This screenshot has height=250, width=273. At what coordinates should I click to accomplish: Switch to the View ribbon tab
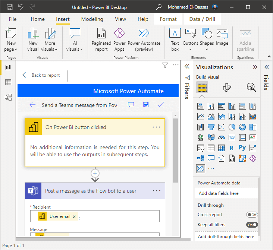point(120,19)
